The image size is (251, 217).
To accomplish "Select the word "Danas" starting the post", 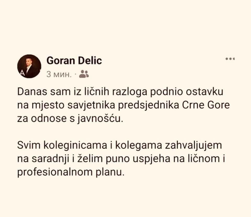I will (32, 92).
